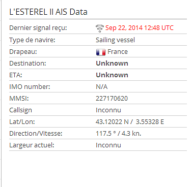194x187 pixels.
Task: Click the Drapeau label
Action: tap(23, 52)
